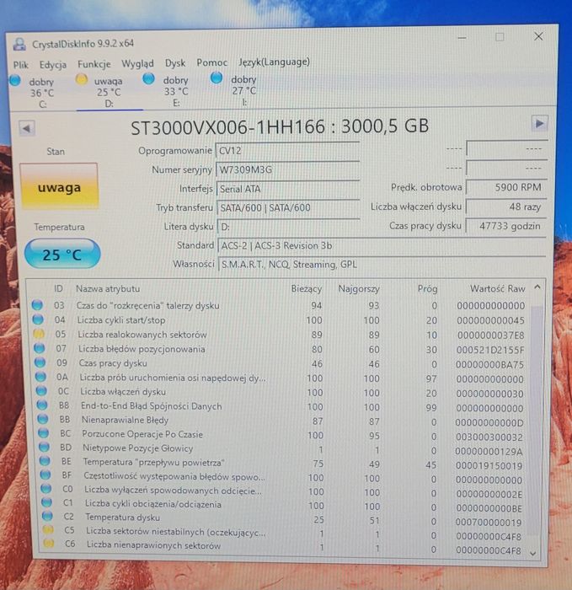Click status icon of attribute BC row
This screenshot has height=590, width=572.
(x=44, y=433)
